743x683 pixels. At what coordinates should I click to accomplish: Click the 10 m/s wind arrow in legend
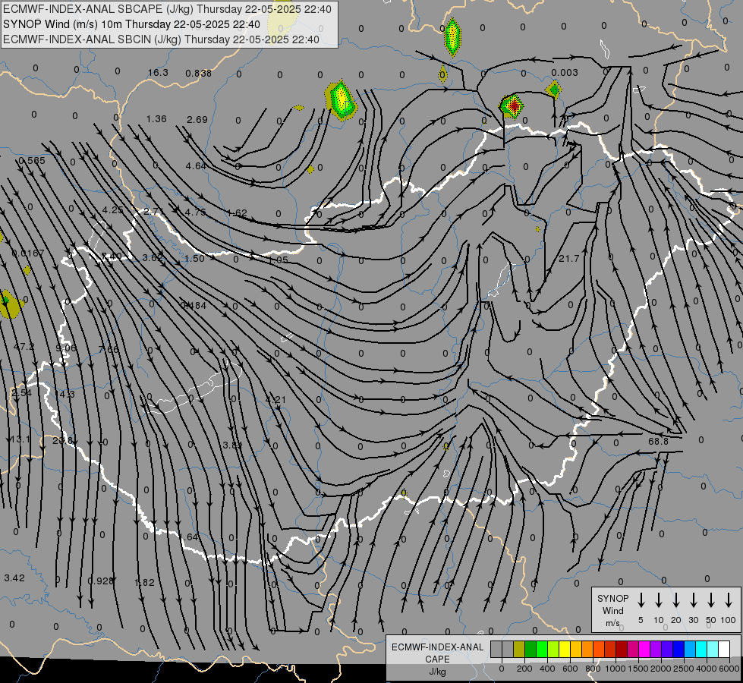(x=659, y=600)
